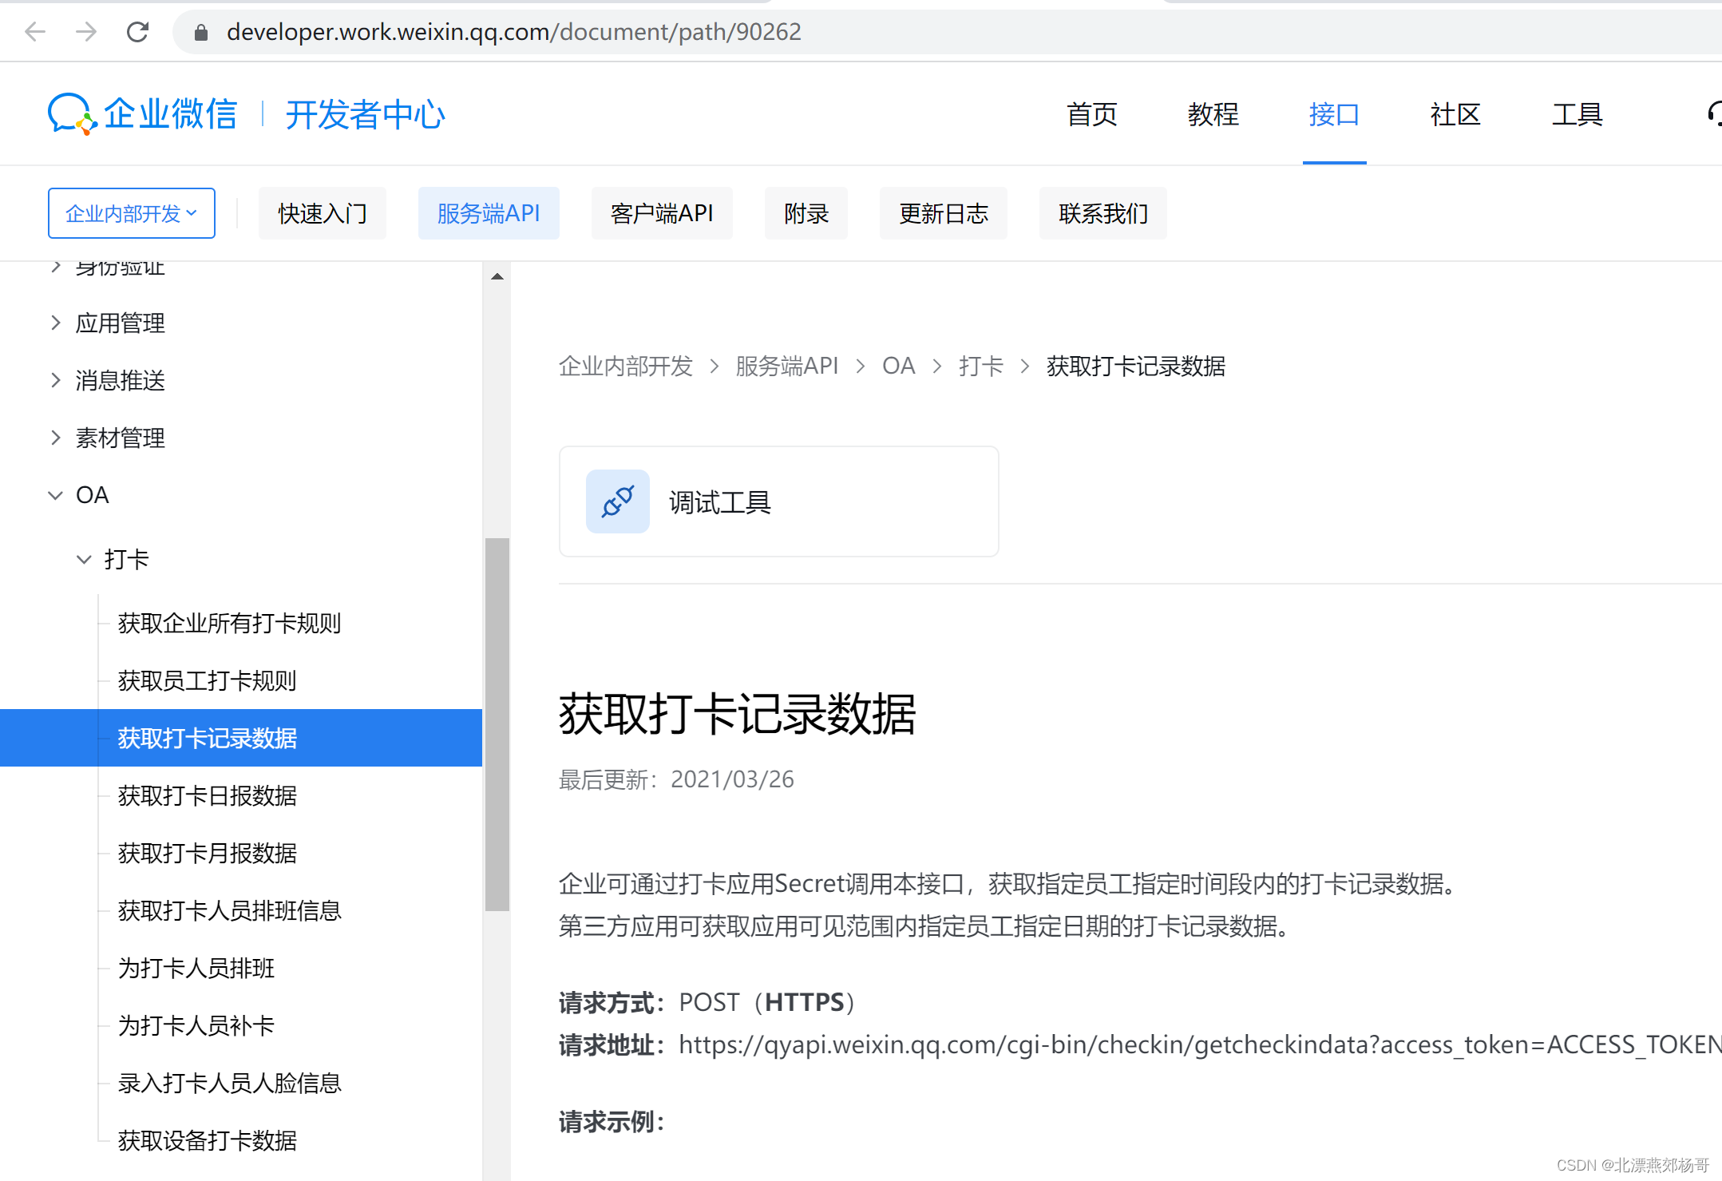Open the 调试工具 card
Screen dimensions: 1722x1181
[x=778, y=501]
